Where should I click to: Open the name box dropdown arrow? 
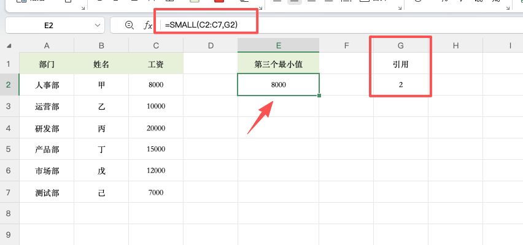click(x=98, y=25)
